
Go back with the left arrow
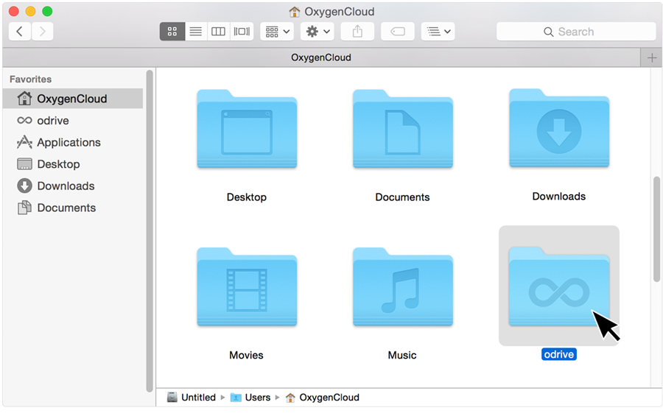tap(19, 31)
